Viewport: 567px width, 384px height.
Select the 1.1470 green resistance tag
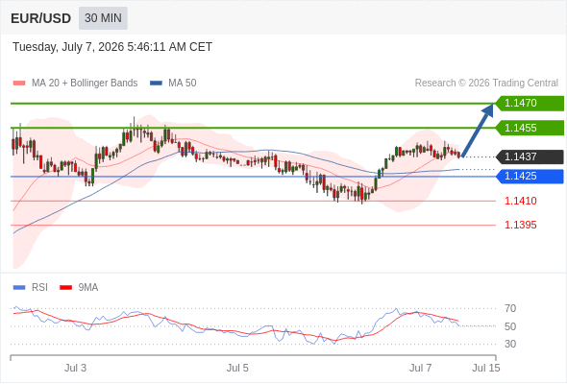click(x=530, y=104)
